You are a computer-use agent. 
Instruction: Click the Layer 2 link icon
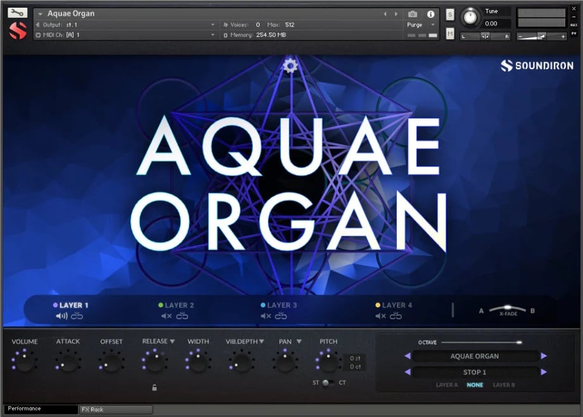coord(182,316)
